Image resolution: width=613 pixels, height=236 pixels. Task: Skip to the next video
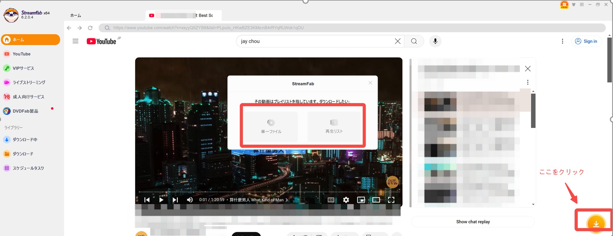[x=175, y=200]
